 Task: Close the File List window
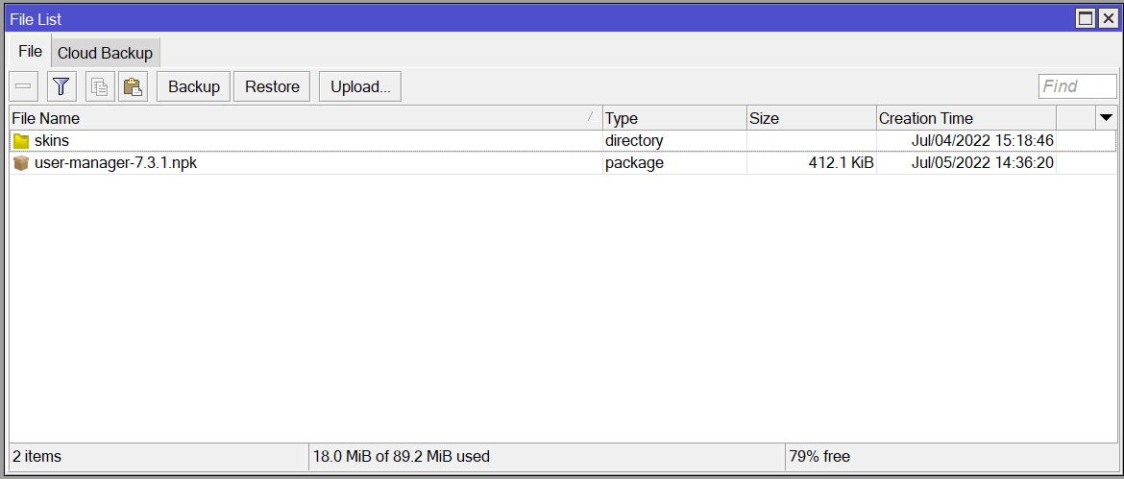pos(1108,18)
